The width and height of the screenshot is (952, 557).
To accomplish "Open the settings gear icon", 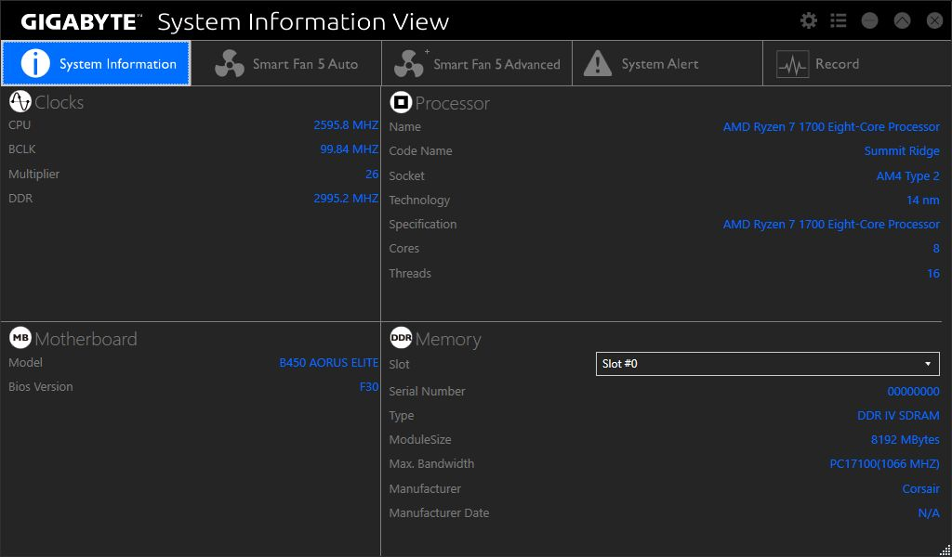I will [809, 20].
